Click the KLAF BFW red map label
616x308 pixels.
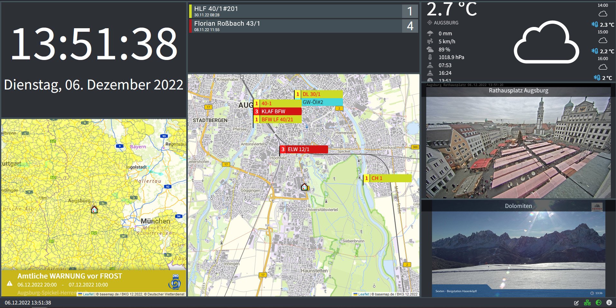(278, 111)
